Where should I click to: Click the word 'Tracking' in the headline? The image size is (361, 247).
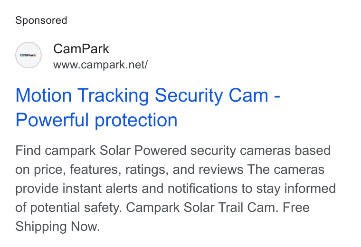coord(113,95)
